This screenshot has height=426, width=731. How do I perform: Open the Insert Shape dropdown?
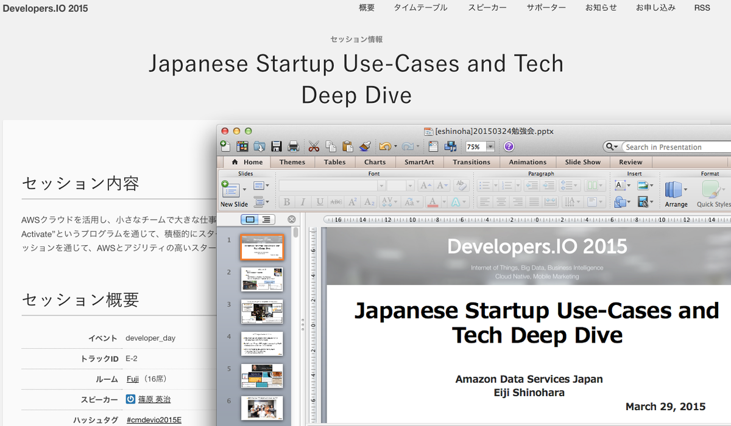pyautogui.click(x=621, y=202)
